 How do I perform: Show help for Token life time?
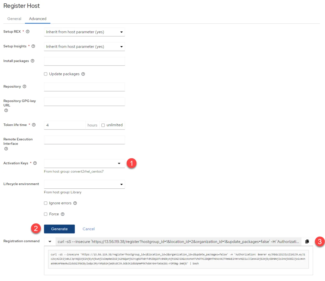tap(34, 125)
